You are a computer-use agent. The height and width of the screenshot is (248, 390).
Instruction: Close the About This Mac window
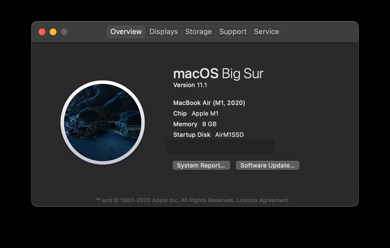tap(42, 32)
